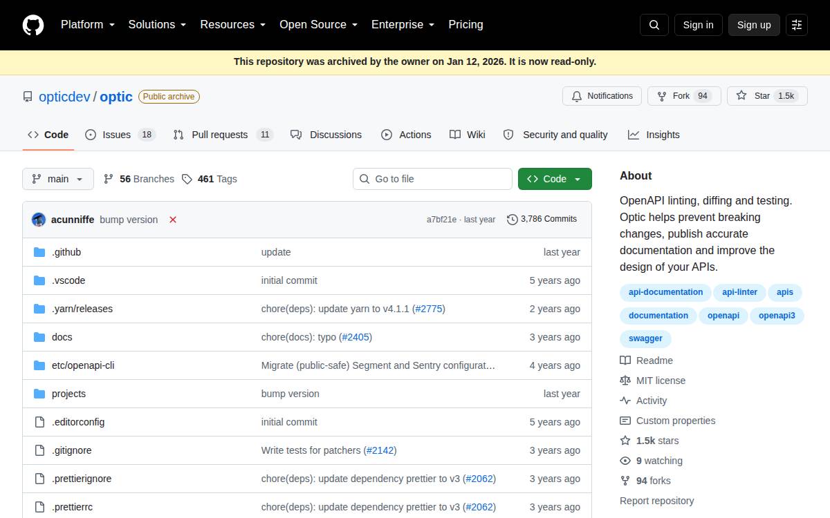Open the opticdev owner link
Screen dimensions: 830x518
click(x=64, y=97)
